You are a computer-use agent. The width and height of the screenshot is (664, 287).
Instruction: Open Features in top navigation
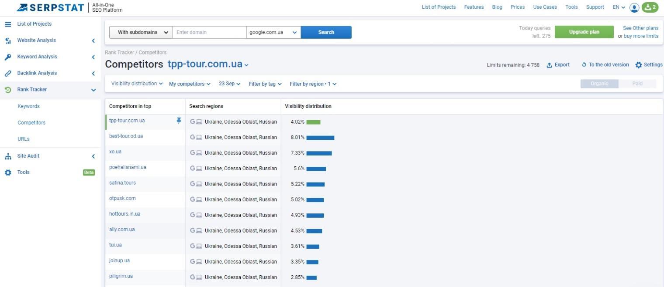(474, 7)
